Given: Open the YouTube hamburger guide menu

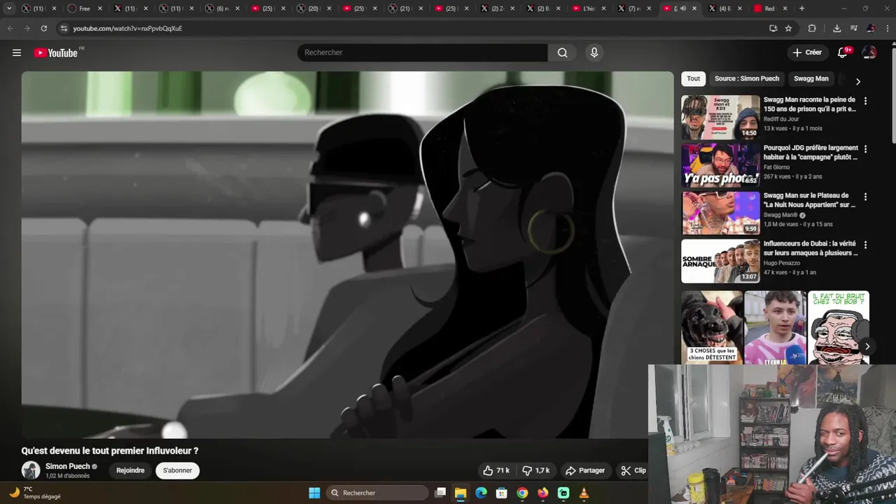Looking at the screenshot, I should coord(17,52).
